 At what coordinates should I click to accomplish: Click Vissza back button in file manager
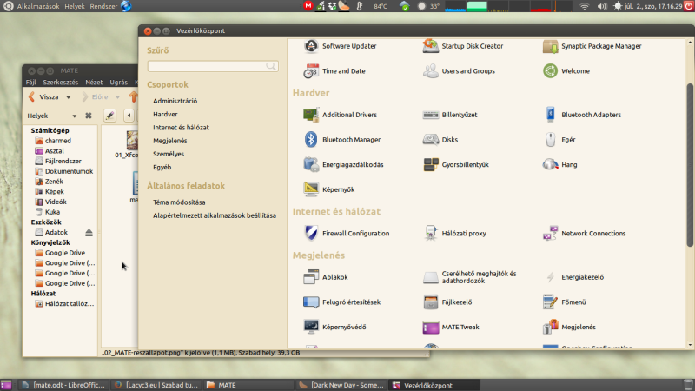(44, 97)
